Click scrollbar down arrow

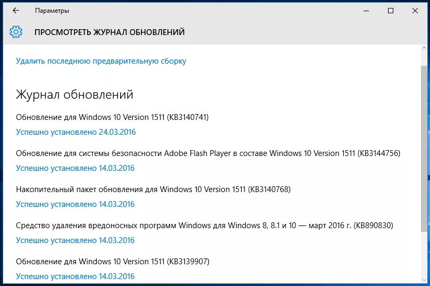click(424, 280)
